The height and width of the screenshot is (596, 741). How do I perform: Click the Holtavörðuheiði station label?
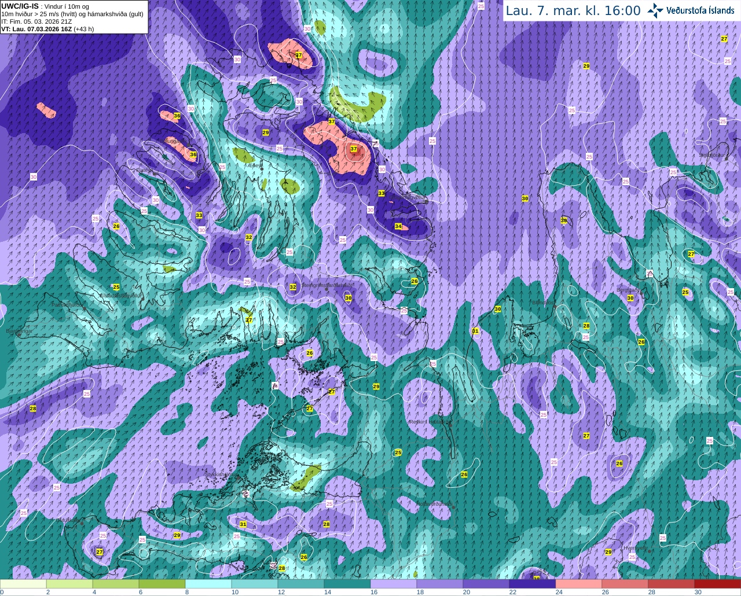(434, 504)
